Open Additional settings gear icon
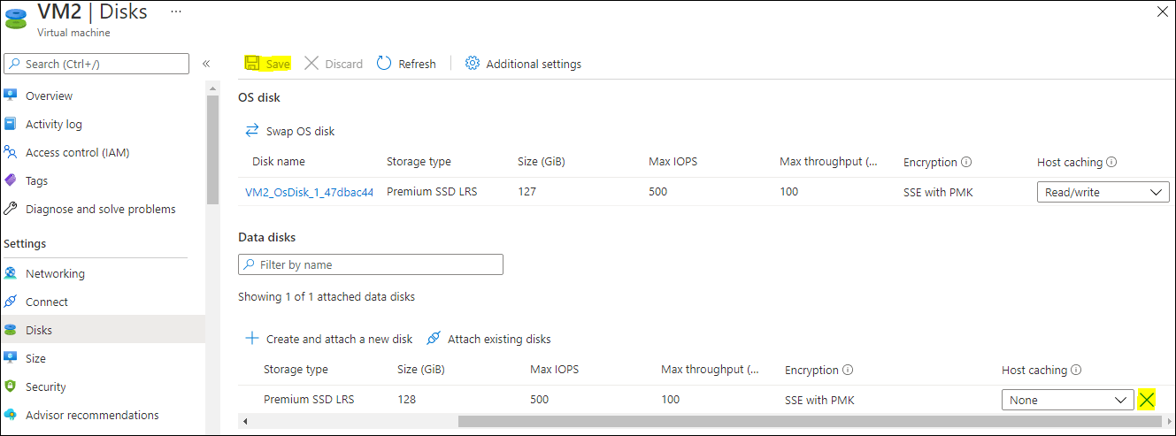 coord(473,64)
